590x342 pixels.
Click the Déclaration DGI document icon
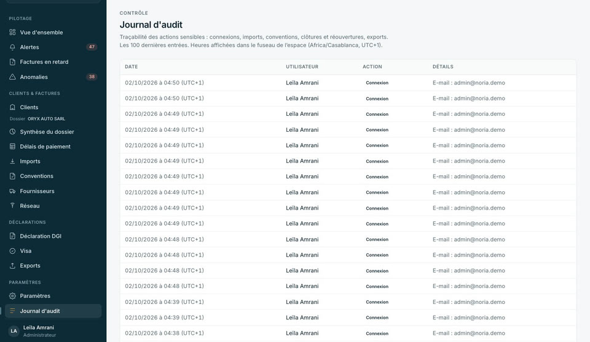tap(12, 236)
